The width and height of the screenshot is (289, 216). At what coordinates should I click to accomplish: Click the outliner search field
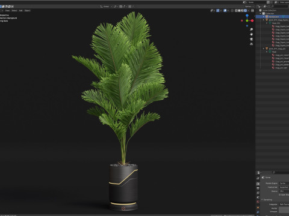279,7
